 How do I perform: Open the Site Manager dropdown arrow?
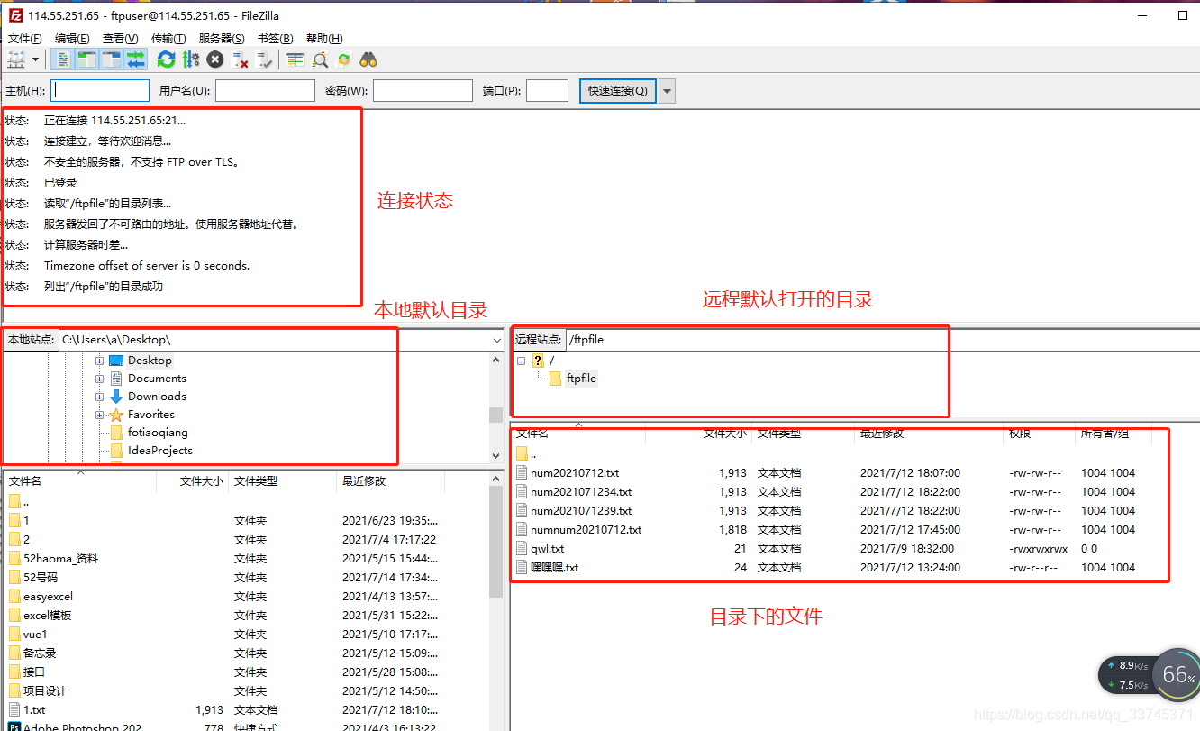(36, 59)
